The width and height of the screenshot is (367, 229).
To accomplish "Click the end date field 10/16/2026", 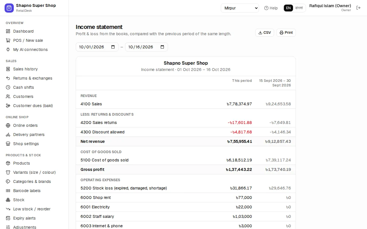I will 147,47.
